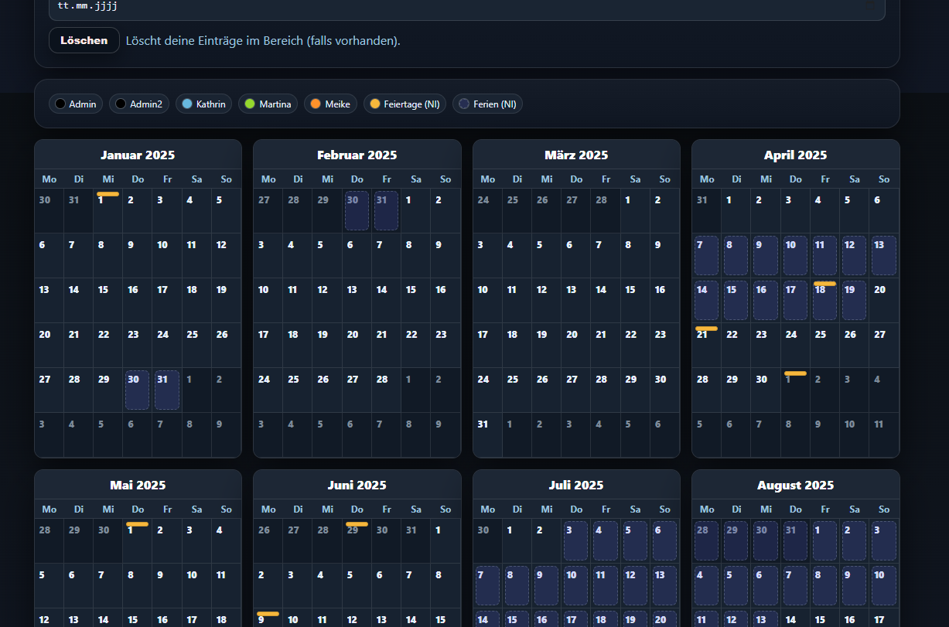Viewport: 949px width, 627px height.
Task: Select holiday-marked day 21 in April 2025
Action: tap(706, 345)
